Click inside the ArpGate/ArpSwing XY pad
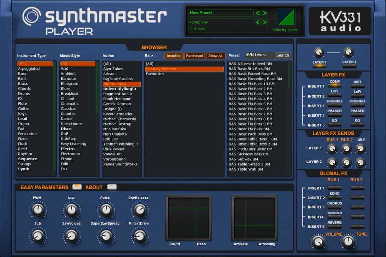The height and width of the screenshot is (257, 386). pos(254,218)
